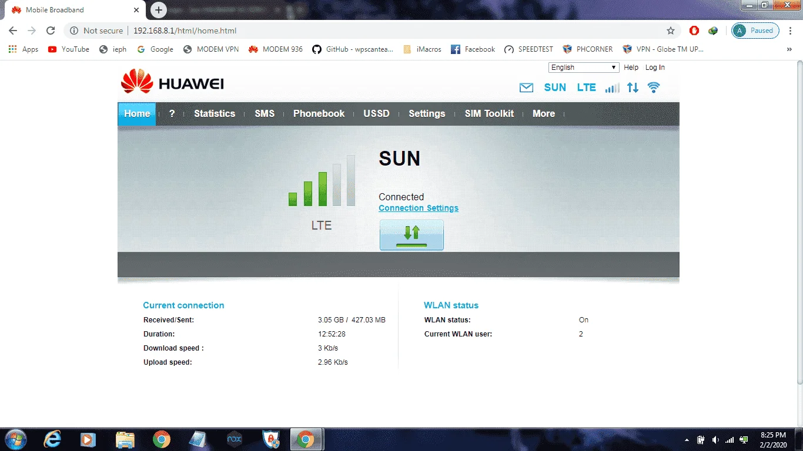Image resolution: width=803 pixels, height=451 pixels.
Task: Click the Current WLAN user label
Action: [458, 334]
